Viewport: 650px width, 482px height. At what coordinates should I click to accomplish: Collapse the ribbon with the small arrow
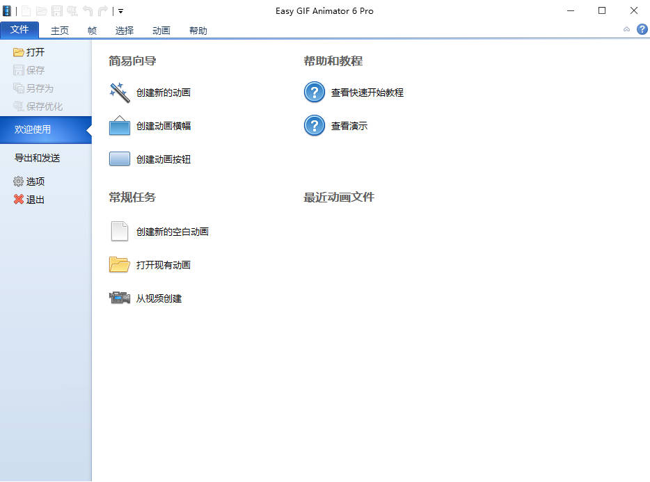click(x=627, y=29)
